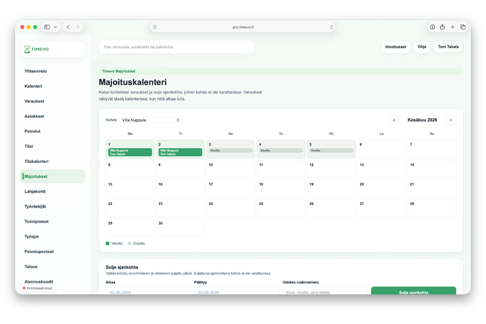Screen dimensions: 486x324
Task: Reload page using address bar refresh icon
Action: (331, 27)
